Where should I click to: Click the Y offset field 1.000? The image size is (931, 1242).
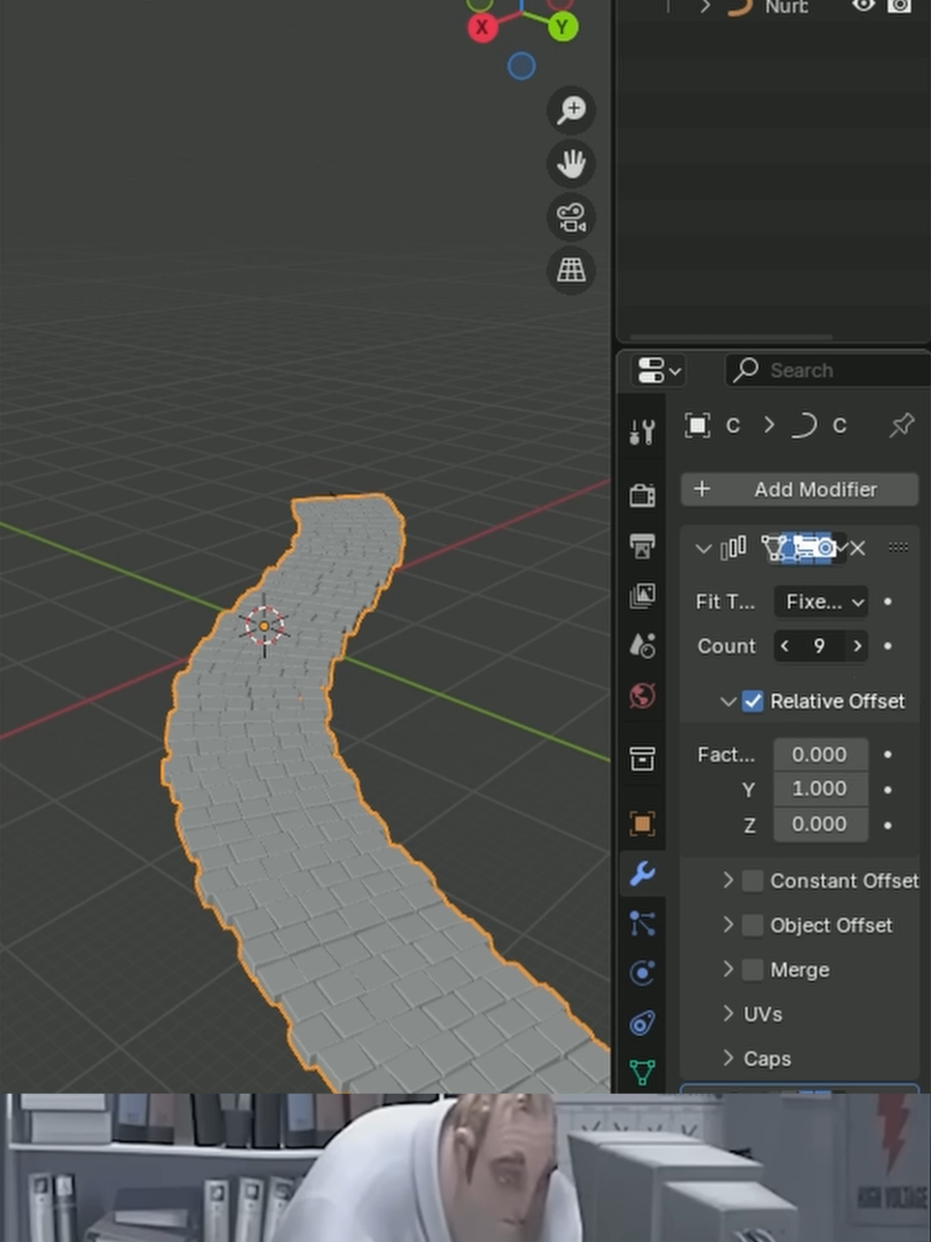coord(821,789)
